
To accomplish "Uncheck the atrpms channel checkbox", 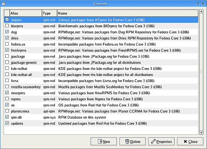I will [7, 20].
